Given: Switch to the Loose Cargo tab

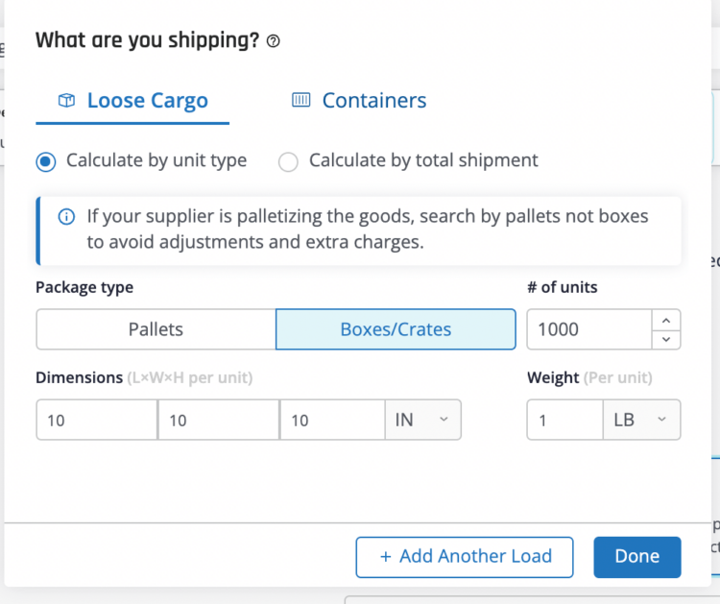Looking at the screenshot, I should tap(132, 101).
